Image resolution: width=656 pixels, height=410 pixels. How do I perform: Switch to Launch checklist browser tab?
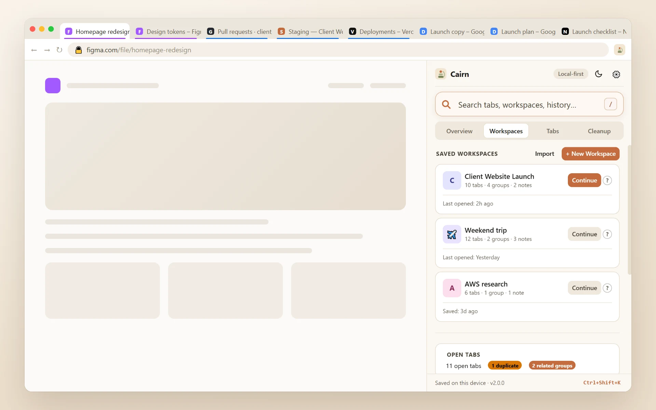click(594, 32)
